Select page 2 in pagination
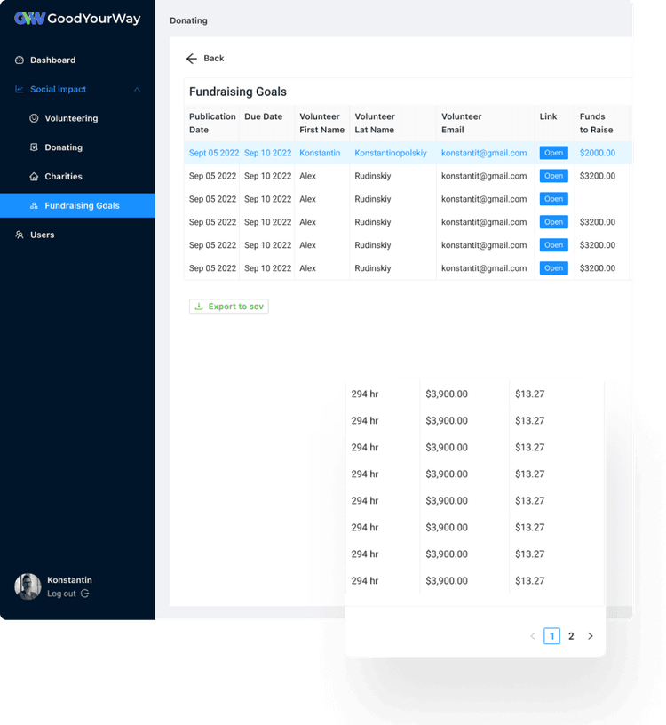This screenshot has width=666, height=725. click(x=571, y=636)
